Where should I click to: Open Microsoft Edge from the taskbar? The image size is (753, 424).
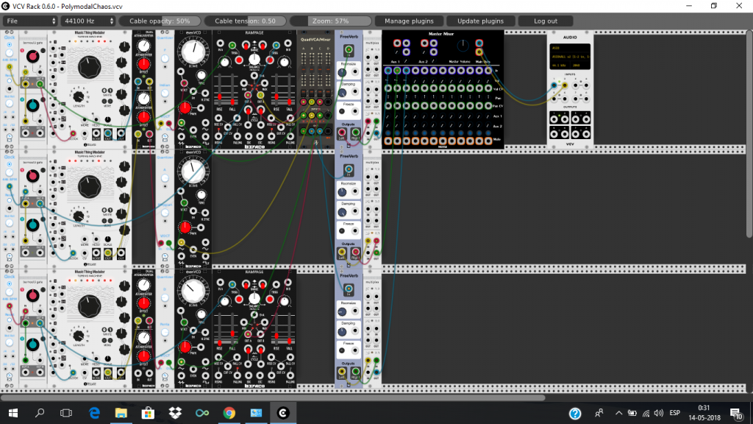(95, 413)
